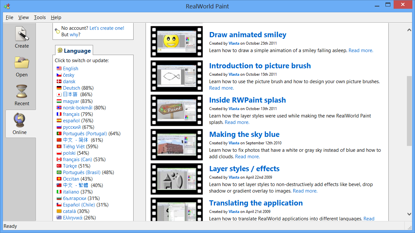Image resolution: width=415 pixels, height=233 pixels.
Task: Click Read more under the picture brush description
Action: [221, 88]
